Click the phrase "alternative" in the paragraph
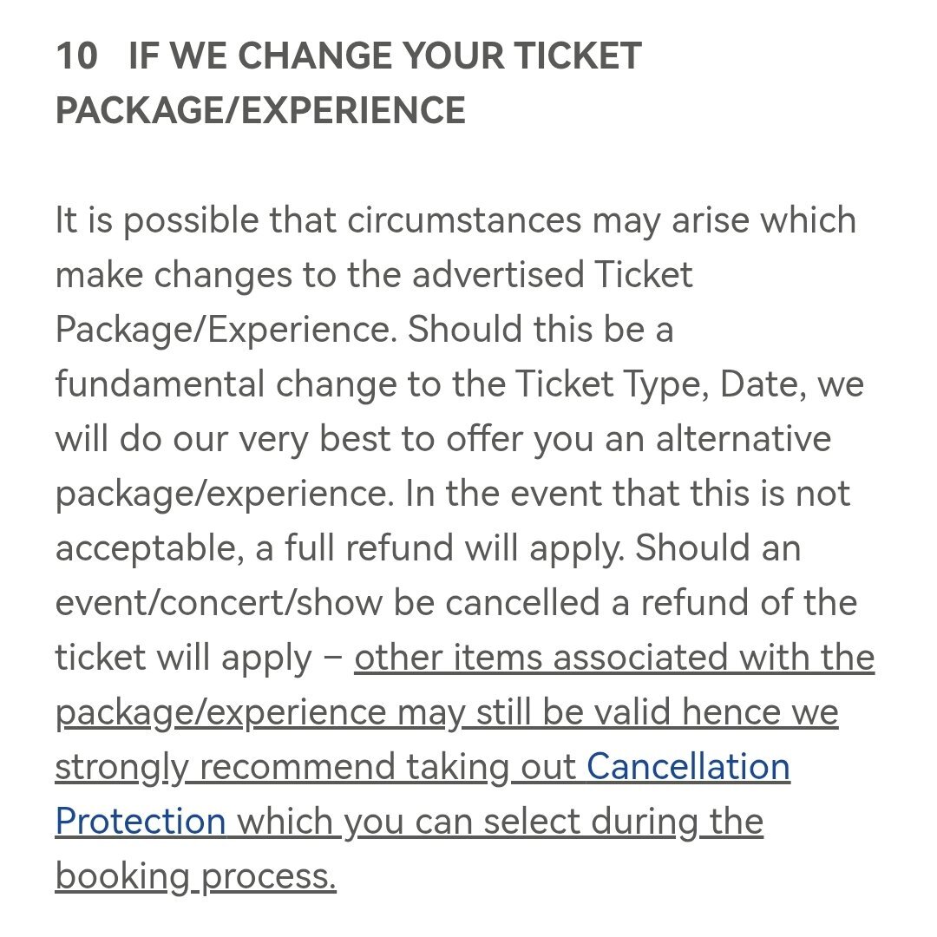This screenshot has height=937, width=937. point(743,440)
